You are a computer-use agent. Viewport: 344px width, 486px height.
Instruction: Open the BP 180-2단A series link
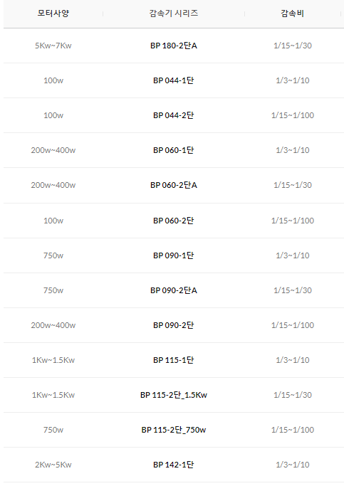pyautogui.click(x=173, y=46)
